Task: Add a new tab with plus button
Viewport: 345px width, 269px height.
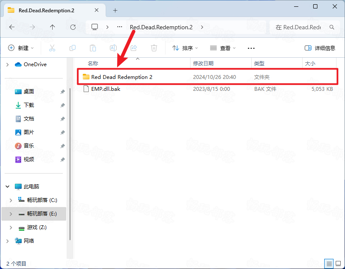Action: pos(115,10)
